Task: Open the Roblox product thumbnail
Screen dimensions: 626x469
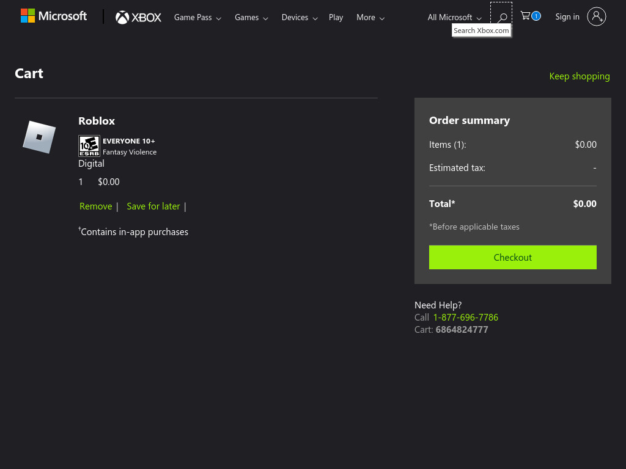Action: [39, 137]
